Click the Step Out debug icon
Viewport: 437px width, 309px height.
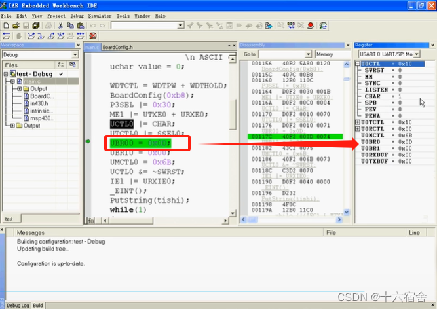pos(50,36)
